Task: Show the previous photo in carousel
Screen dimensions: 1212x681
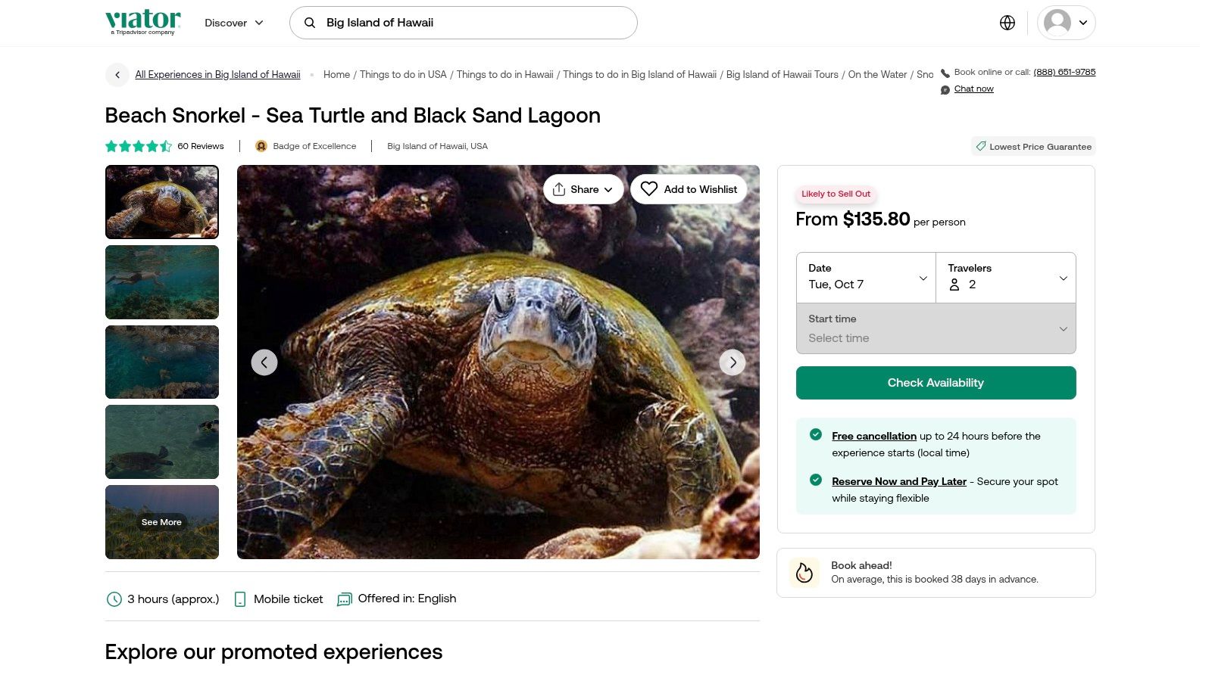Action: [264, 362]
